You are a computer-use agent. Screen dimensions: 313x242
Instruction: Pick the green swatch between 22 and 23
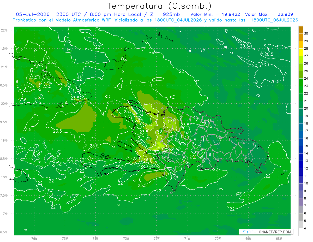point(301,90)
